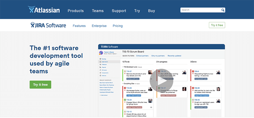Viewport: 254px width, 118px height.
Task: Go to the Features tab
Action: click(x=79, y=26)
